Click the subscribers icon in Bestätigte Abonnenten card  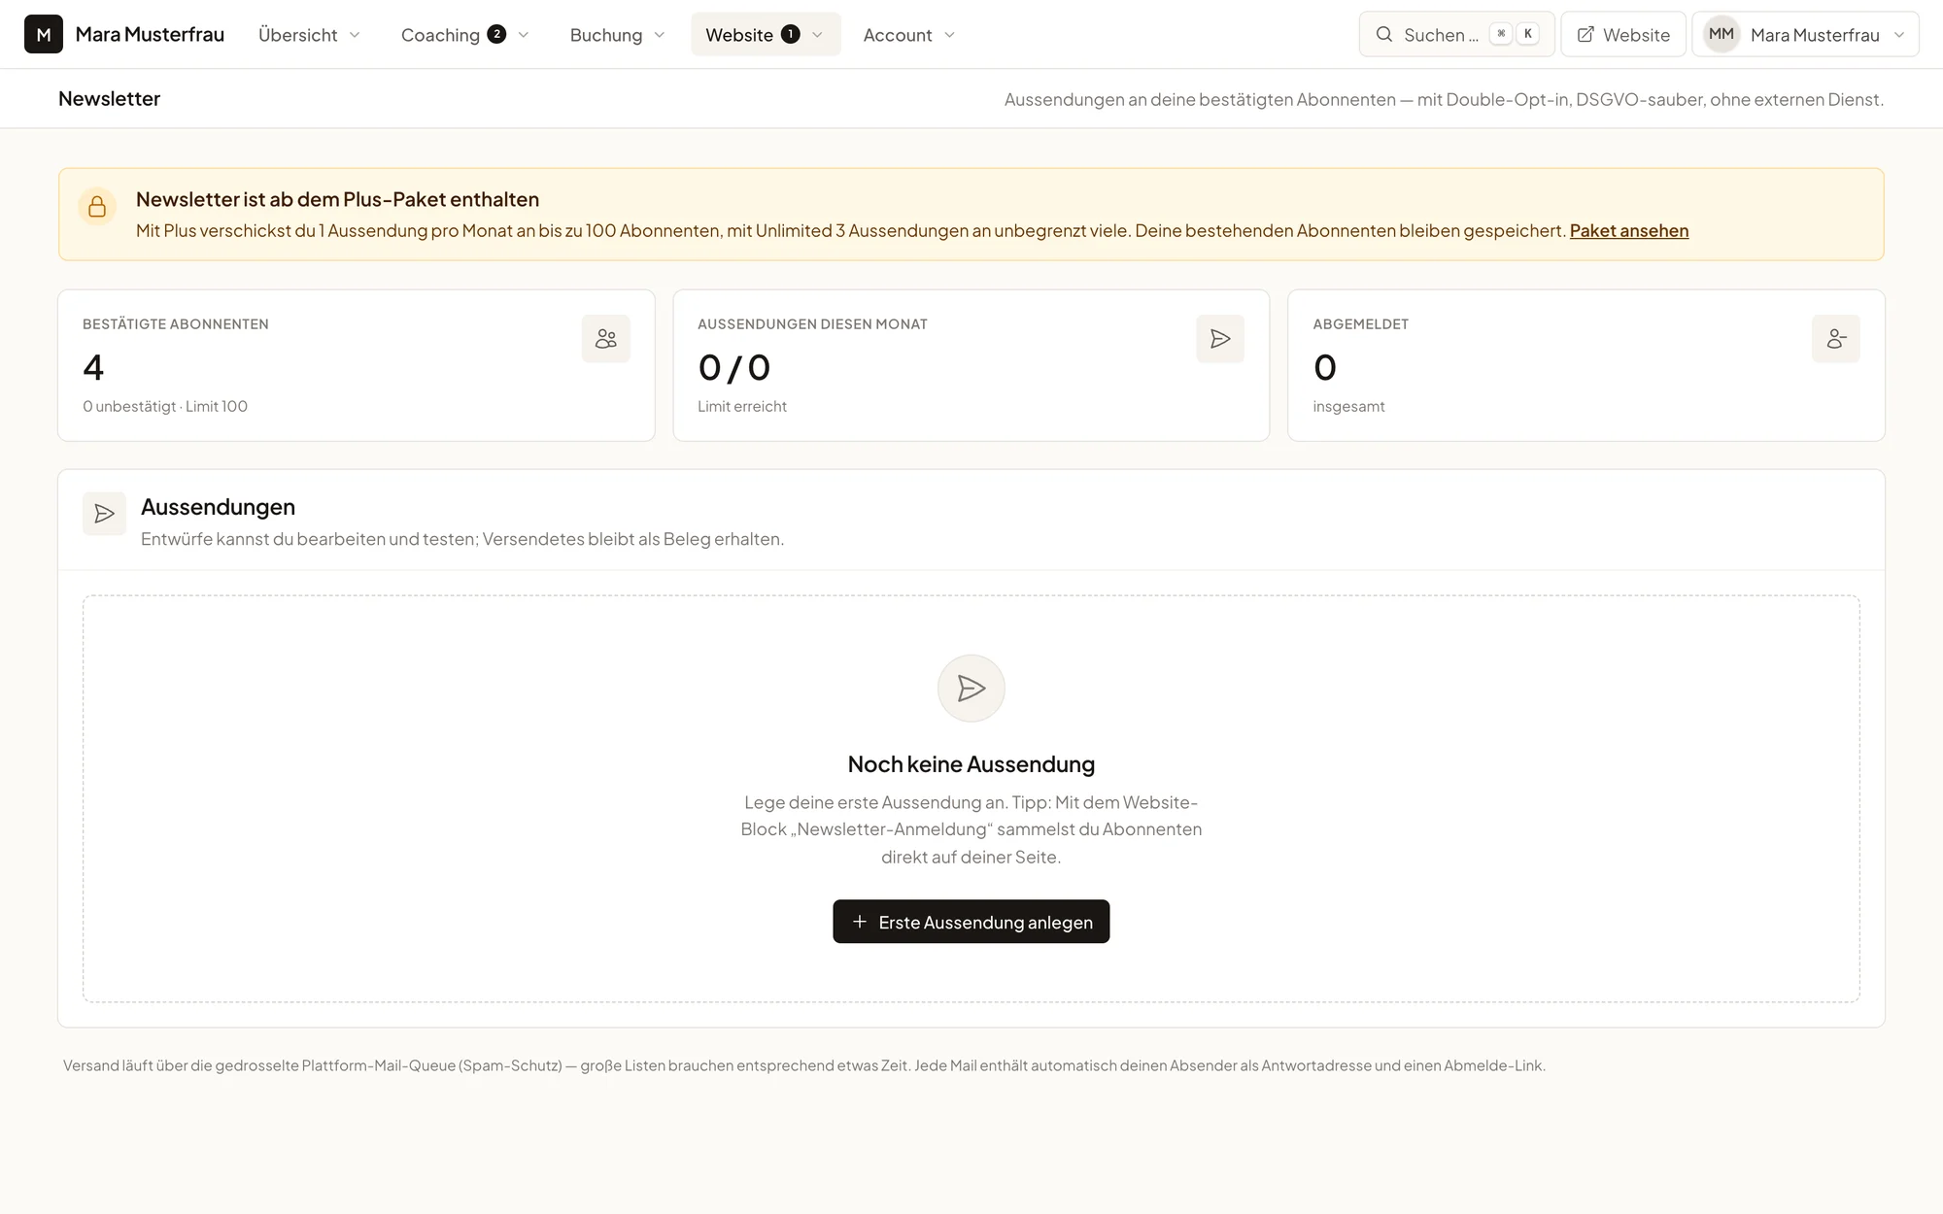606,339
